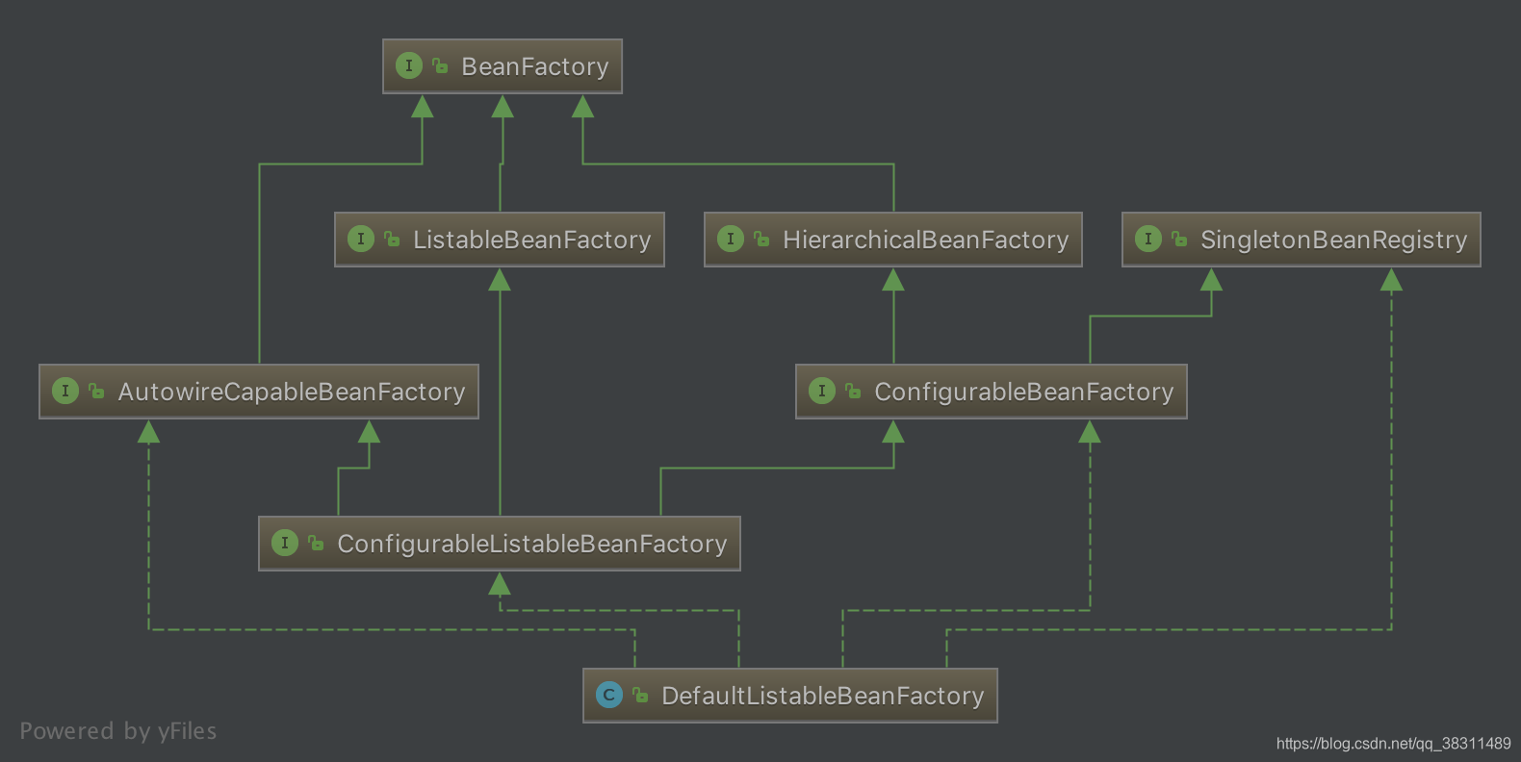Click the interface icon on BeanFactory node
The width and height of the screenshot is (1521, 762).
tap(409, 65)
